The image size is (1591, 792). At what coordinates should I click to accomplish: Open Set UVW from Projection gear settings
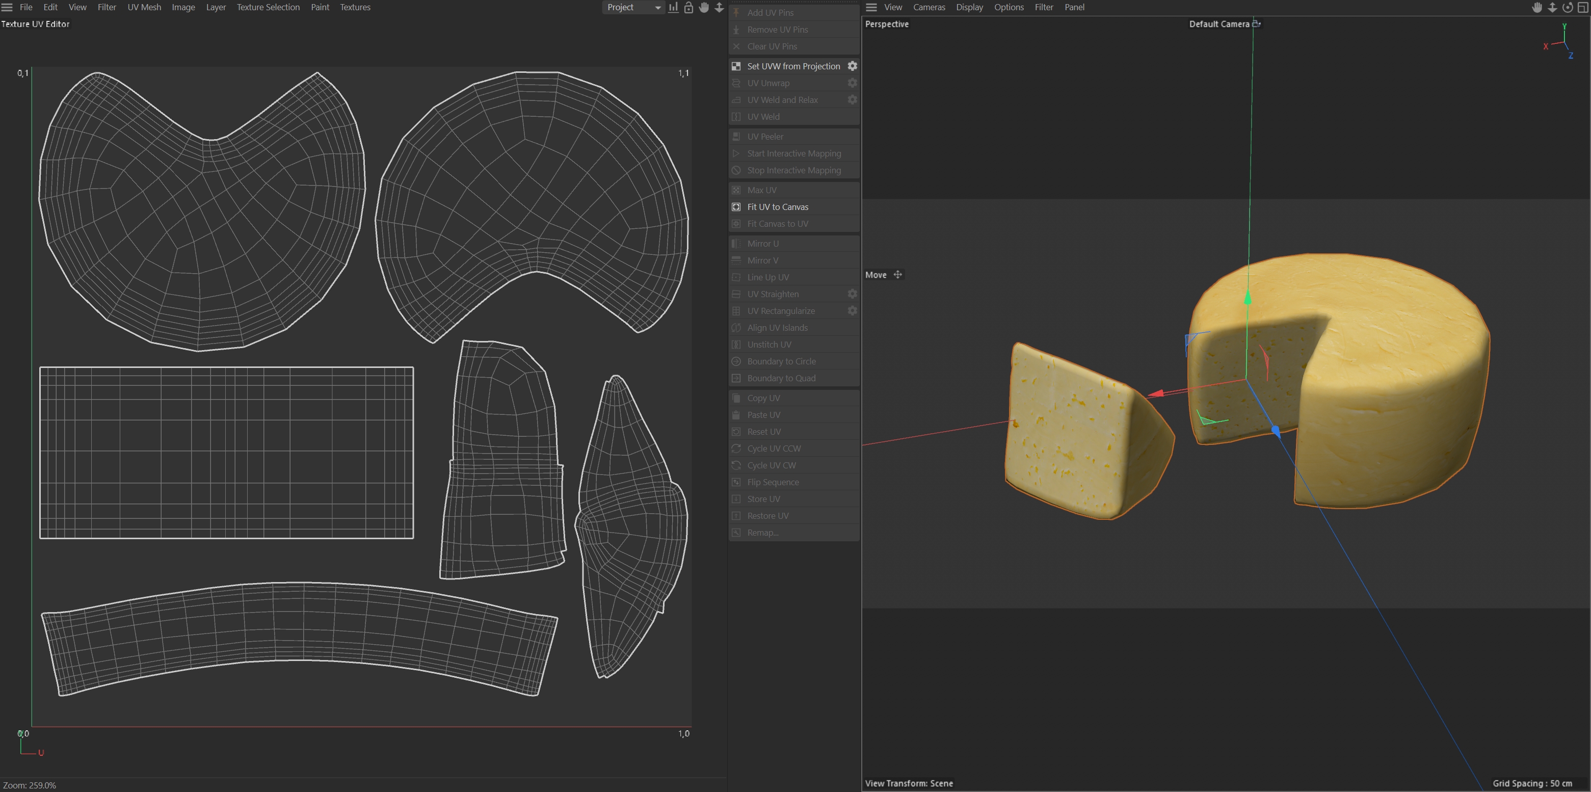pos(852,66)
